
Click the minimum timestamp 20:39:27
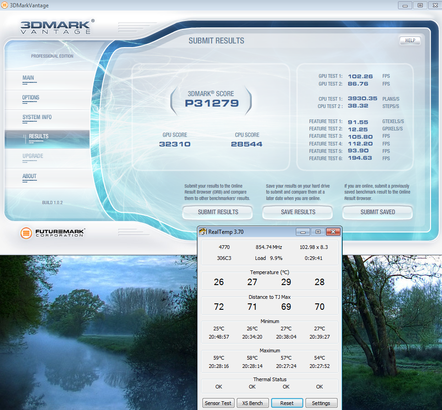coord(320,337)
